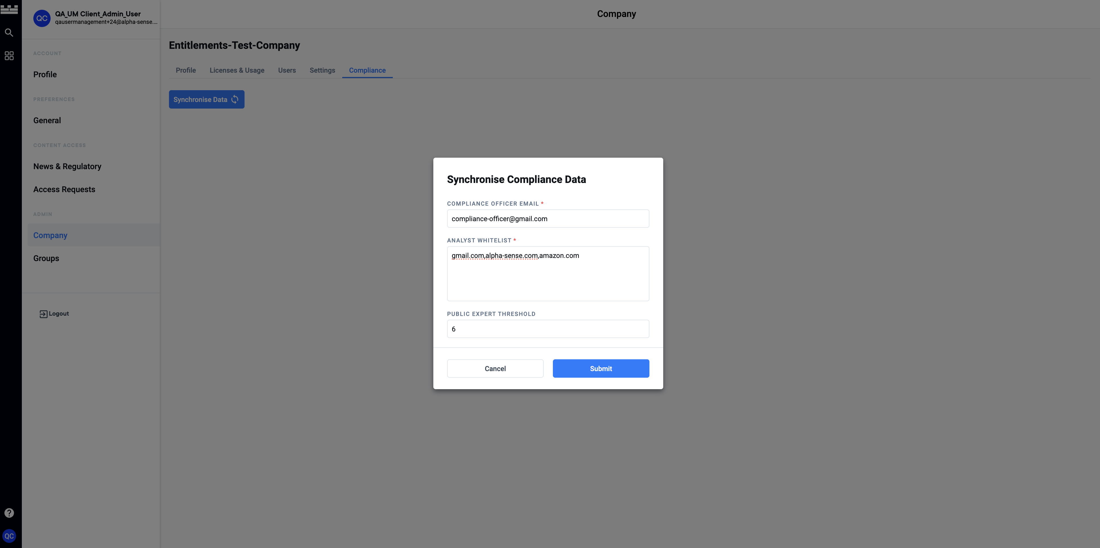Viewport: 1100px width, 548px height.
Task: Select the Compliance tab
Action: click(x=367, y=70)
